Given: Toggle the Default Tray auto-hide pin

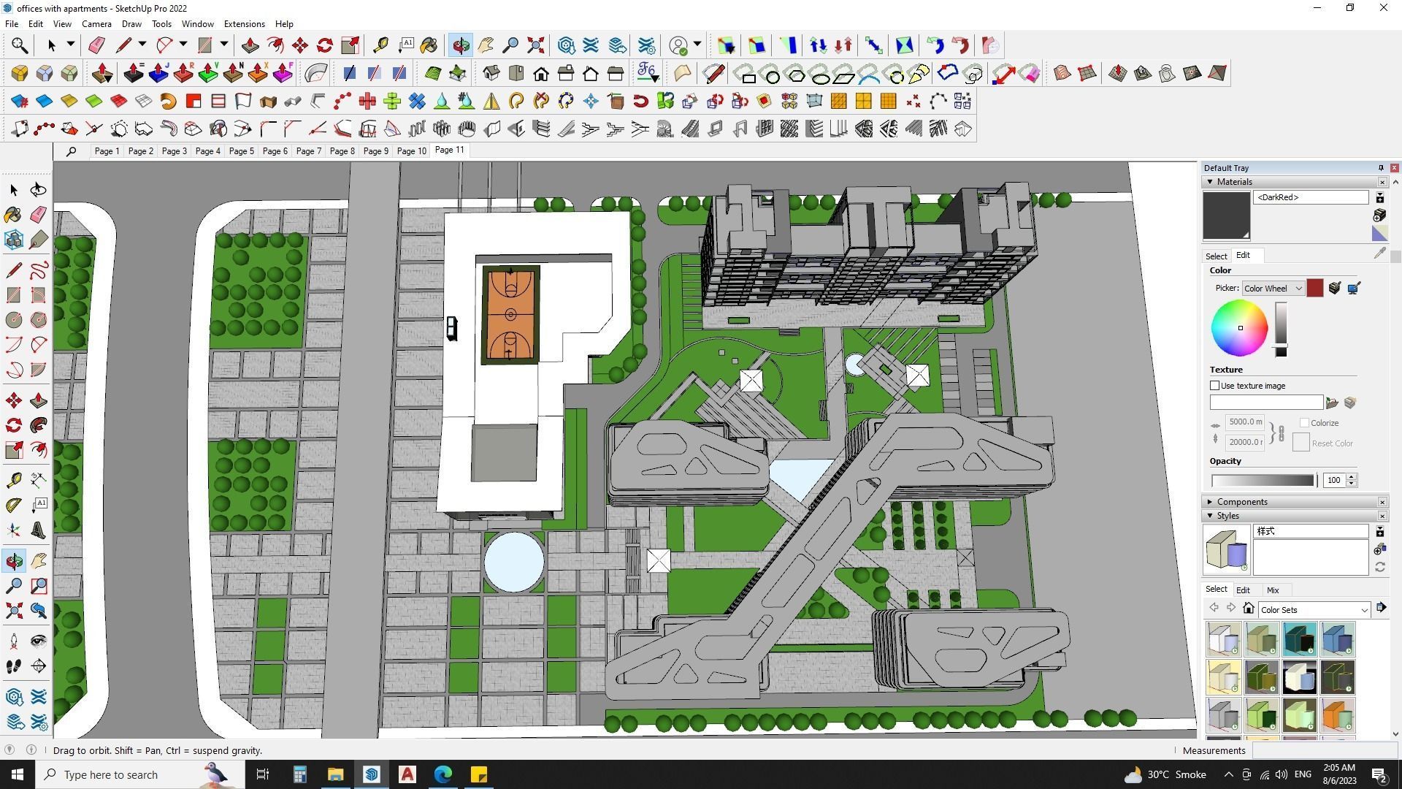Looking at the screenshot, I should (1380, 168).
